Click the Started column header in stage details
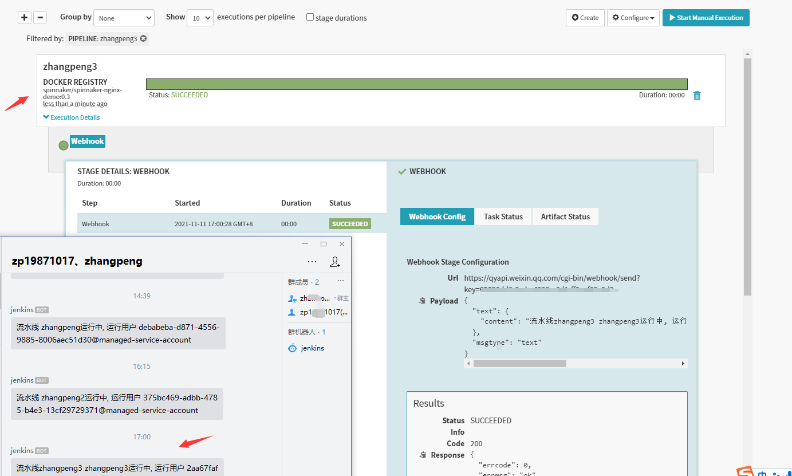Image resolution: width=792 pixels, height=476 pixels. coord(187,203)
